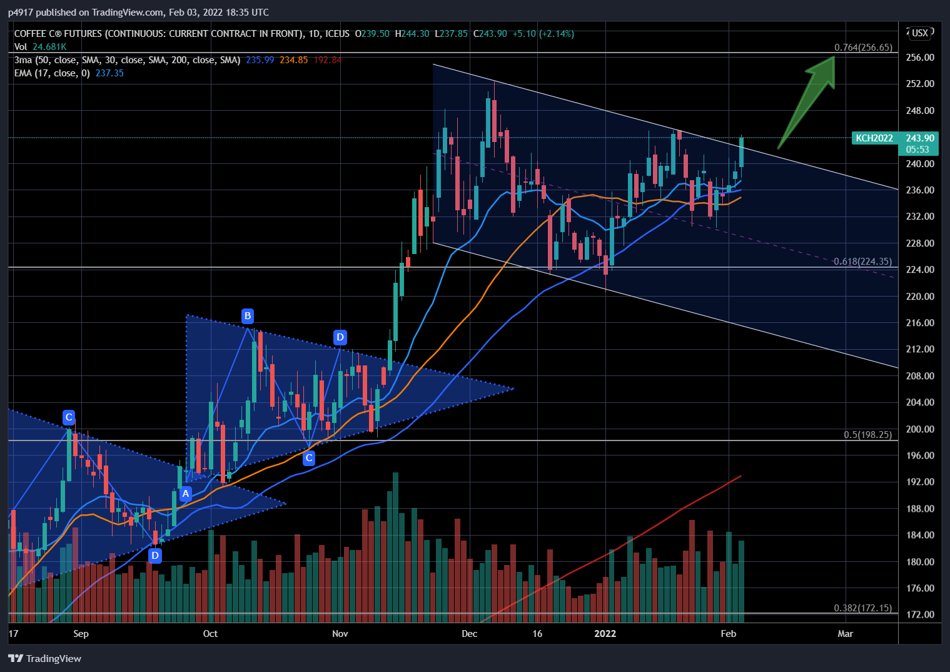This screenshot has height=672, width=950.
Task: Click the L237.85 low value in legend
Action: click(x=451, y=34)
